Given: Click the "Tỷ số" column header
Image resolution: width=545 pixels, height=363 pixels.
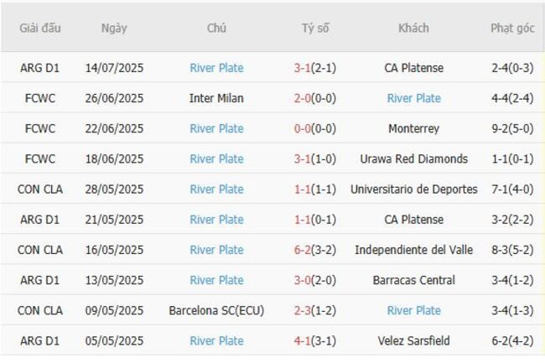Looking at the screenshot, I should tap(315, 28).
